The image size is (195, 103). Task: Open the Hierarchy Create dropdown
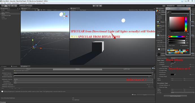point(3,10)
